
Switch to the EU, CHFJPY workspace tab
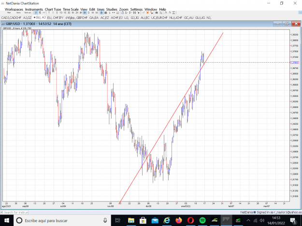pos(55,18)
